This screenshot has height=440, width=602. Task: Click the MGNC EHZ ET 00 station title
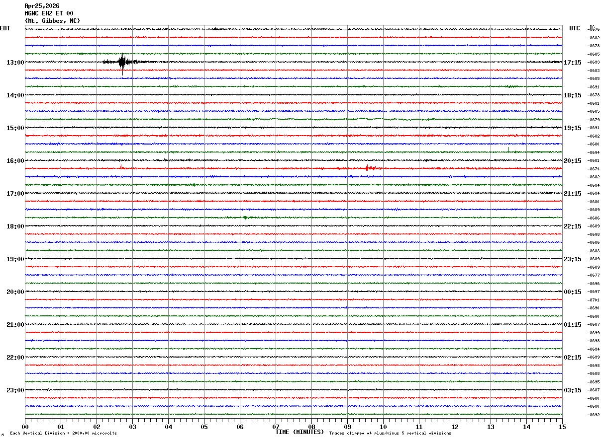point(49,13)
